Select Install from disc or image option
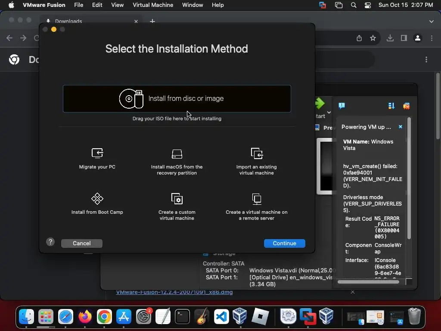Viewport: 441px width, 331px height. (x=177, y=99)
